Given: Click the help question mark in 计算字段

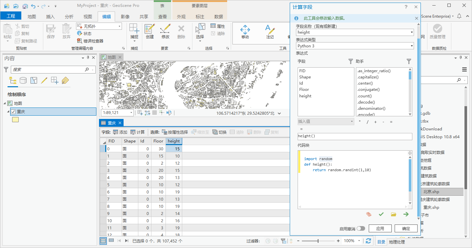Looking at the screenshot, I should point(406,7).
